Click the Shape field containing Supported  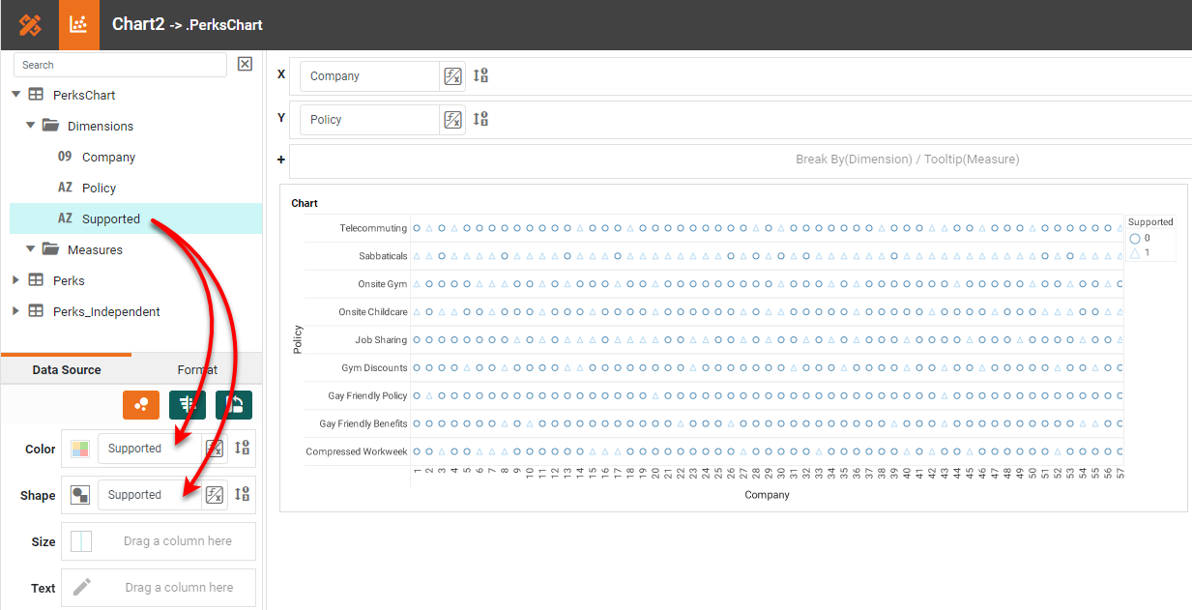tap(150, 495)
